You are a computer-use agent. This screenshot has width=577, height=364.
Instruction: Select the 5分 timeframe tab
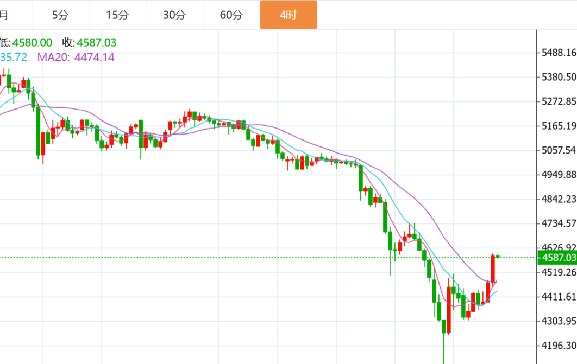point(60,15)
